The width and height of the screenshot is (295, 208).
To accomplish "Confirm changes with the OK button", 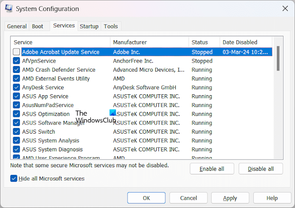I will [x=146, y=198].
